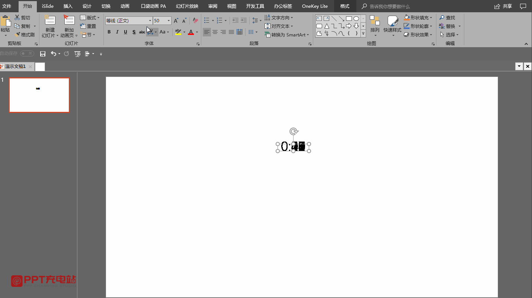Click the Share button at top right
Image resolution: width=532 pixels, height=298 pixels.
503,6
